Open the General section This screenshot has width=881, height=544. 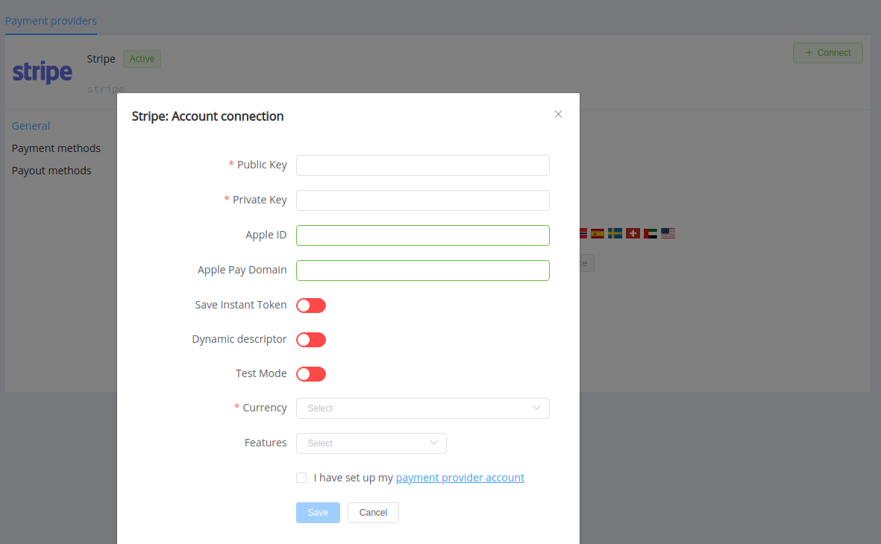[x=31, y=127]
